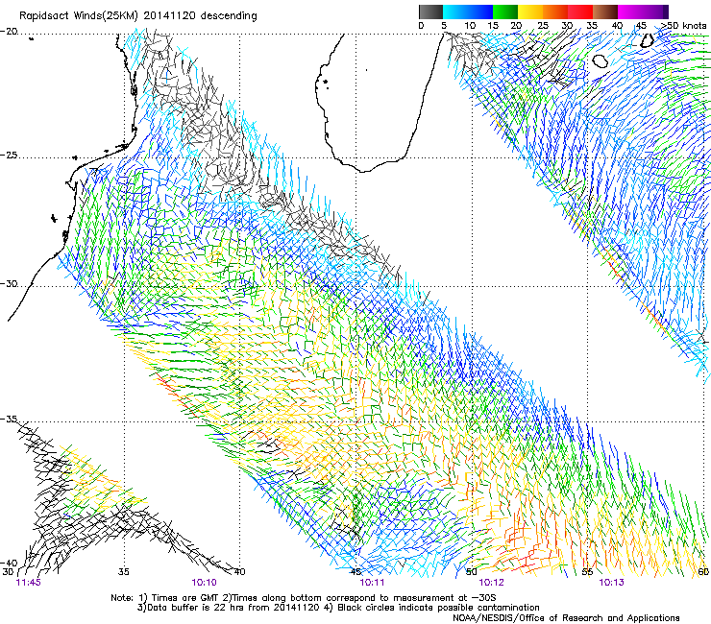
Task: Click the 'NOAA/NESDIS/Office of Research and Applications' credit
Action: point(566,618)
